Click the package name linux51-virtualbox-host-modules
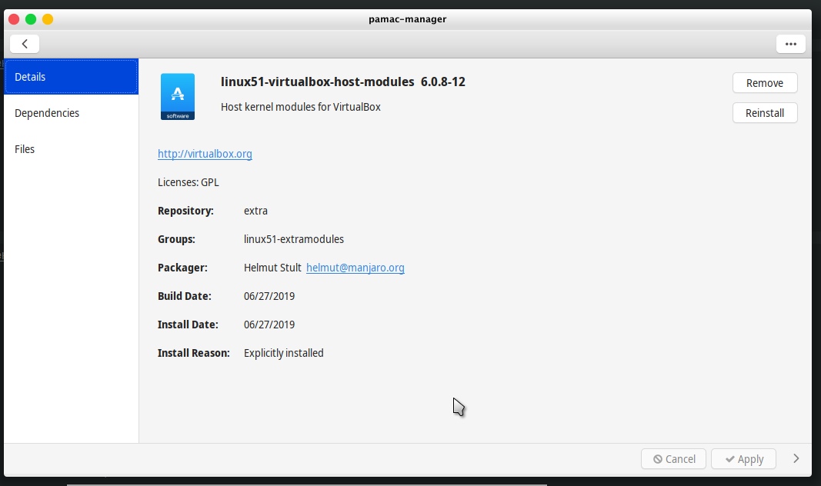 coord(317,82)
